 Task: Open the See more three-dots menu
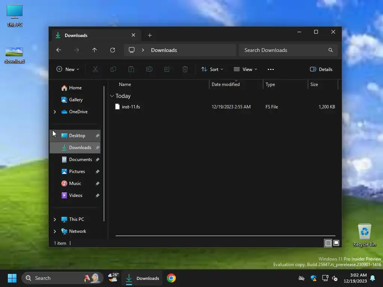tap(271, 69)
